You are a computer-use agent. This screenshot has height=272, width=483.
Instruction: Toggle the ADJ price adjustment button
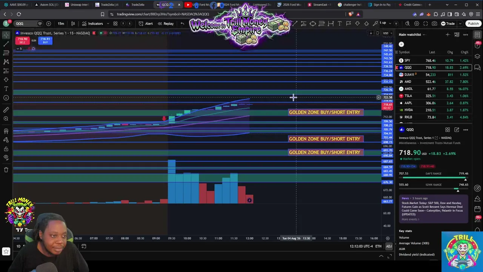[x=389, y=246]
